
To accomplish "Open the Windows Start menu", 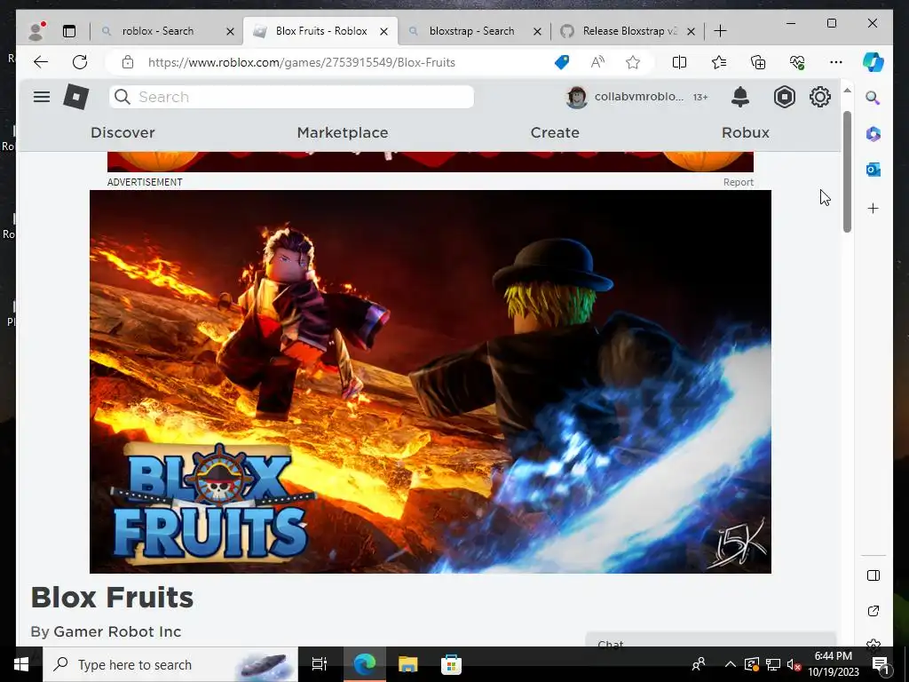I will click(x=21, y=664).
